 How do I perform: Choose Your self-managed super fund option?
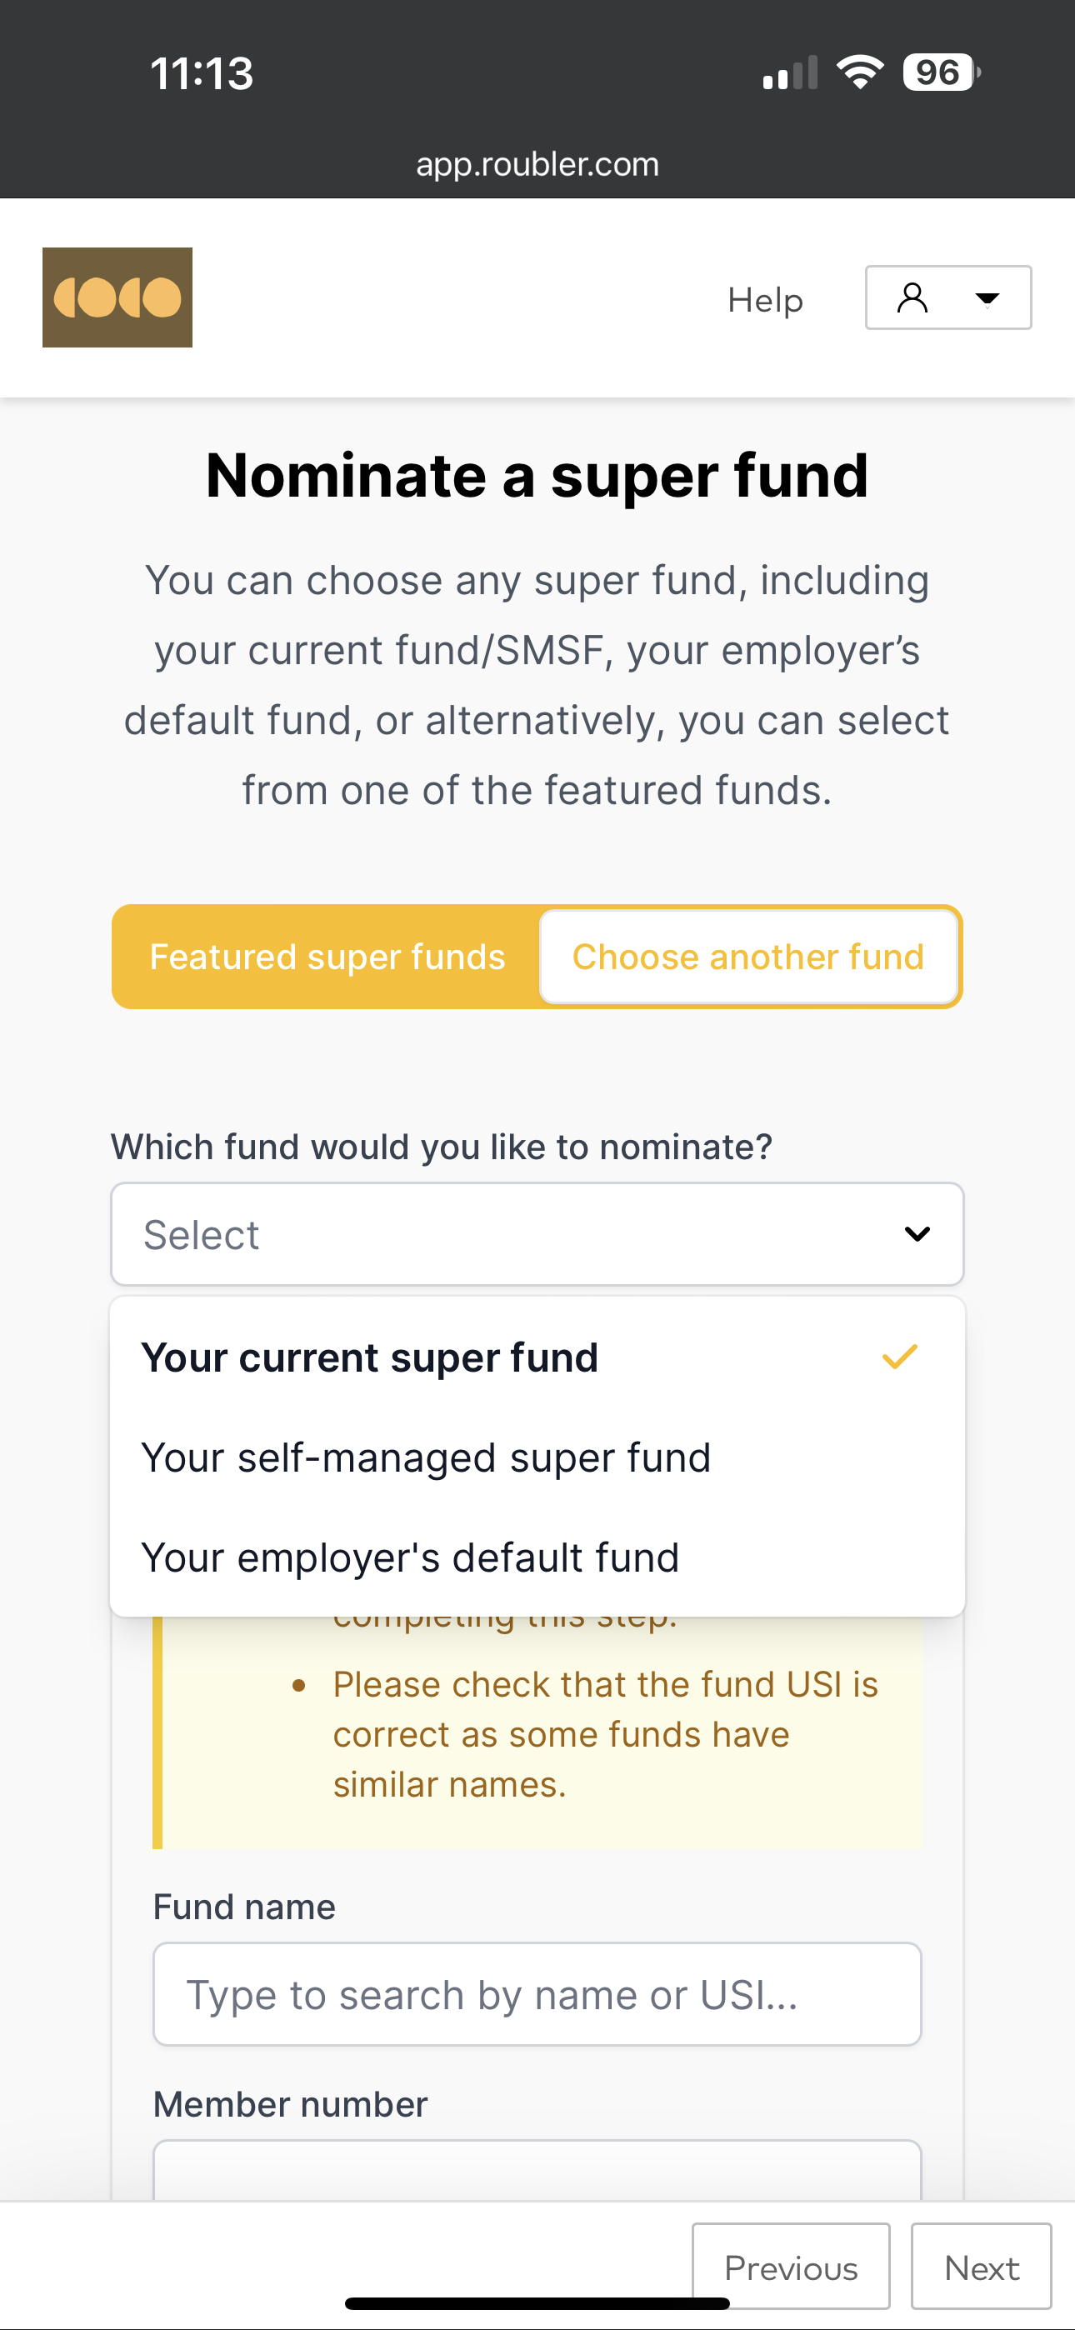pyautogui.click(x=537, y=1458)
